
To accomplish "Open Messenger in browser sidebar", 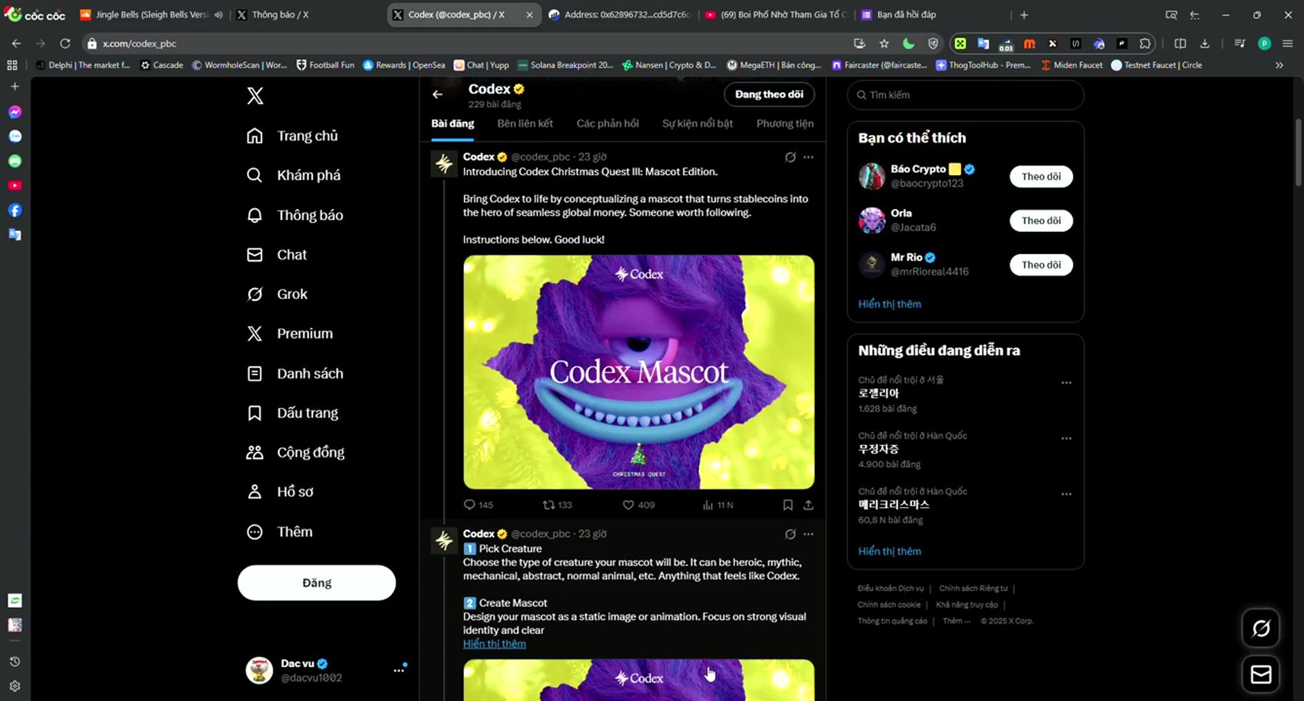I will (x=15, y=112).
